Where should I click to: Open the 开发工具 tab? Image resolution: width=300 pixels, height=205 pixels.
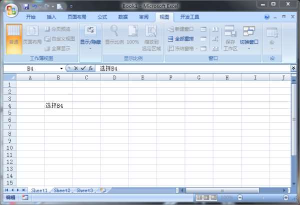pos(189,17)
